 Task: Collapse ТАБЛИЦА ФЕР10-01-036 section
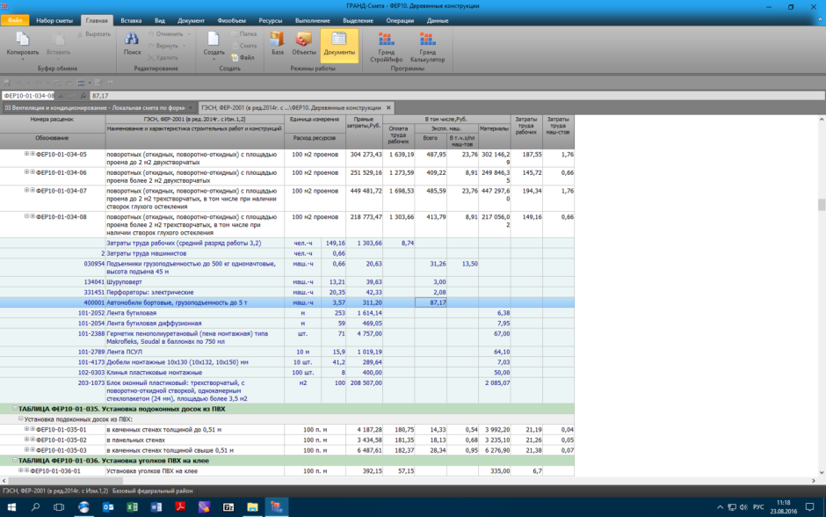pyautogui.click(x=15, y=460)
